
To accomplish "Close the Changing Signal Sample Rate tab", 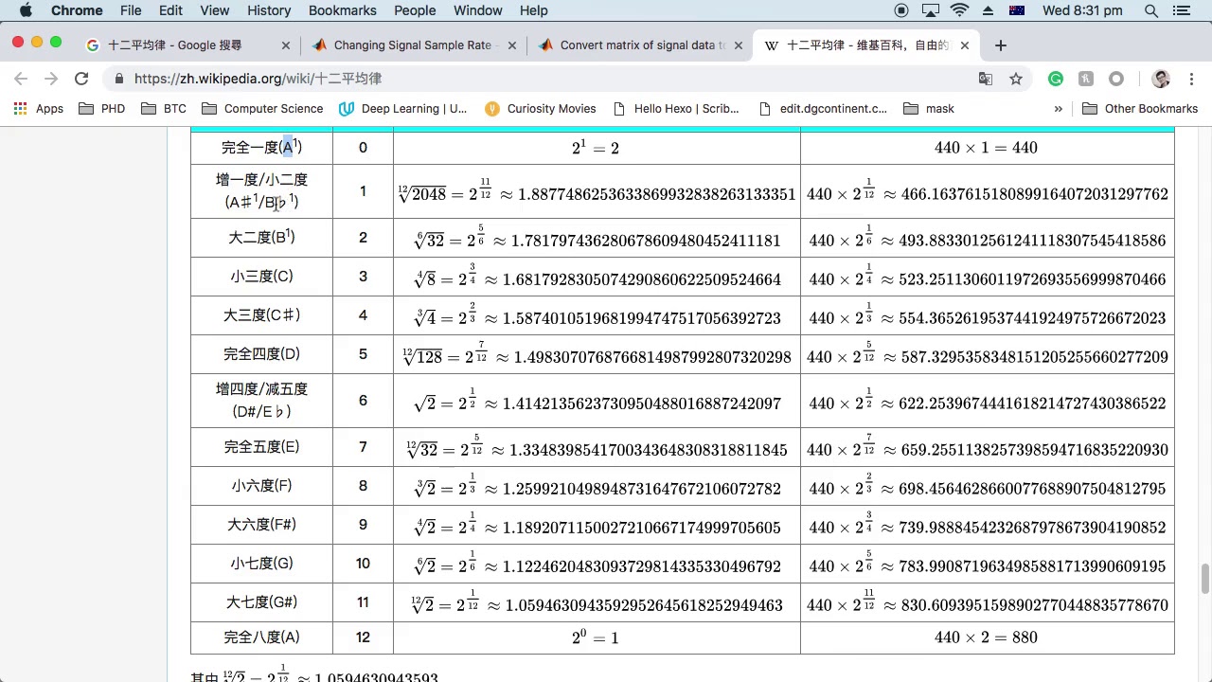I will (512, 45).
